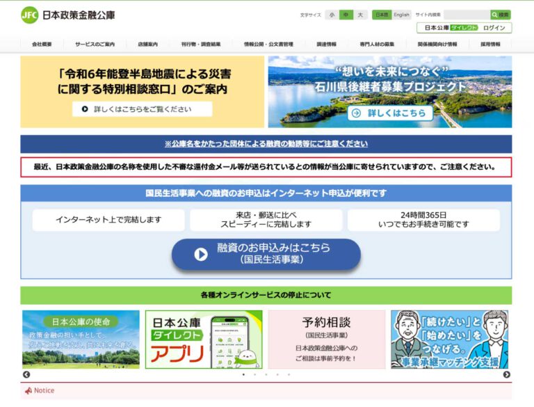Open the fraud solicitation warning link in the blue bar
534x407 pixels.
tap(266, 144)
